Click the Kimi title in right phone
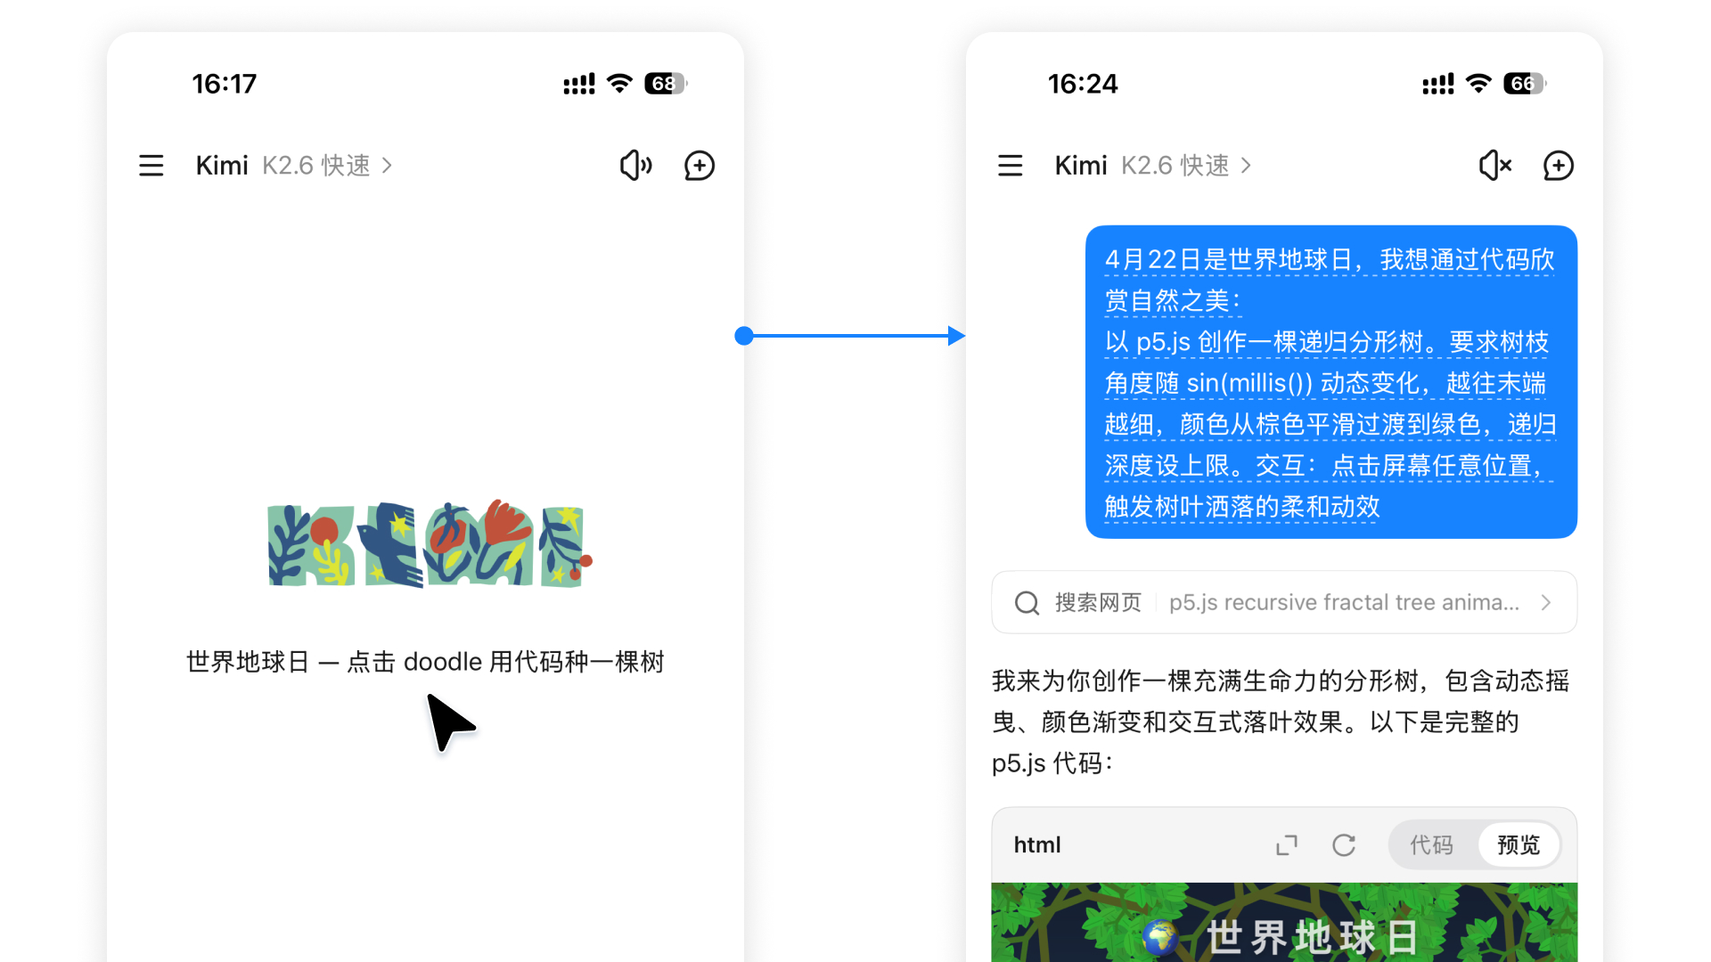Viewport: 1711px width, 962px height. (1081, 166)
